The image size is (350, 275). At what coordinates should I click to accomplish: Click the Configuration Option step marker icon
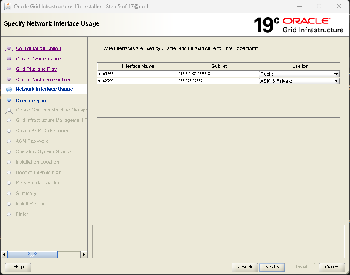pyautogui.click(x=9, y=48)
